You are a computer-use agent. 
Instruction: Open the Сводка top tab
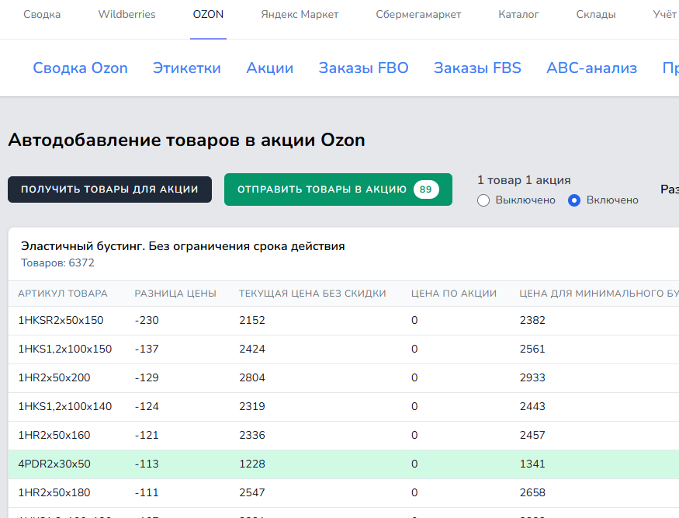(42, 14)
